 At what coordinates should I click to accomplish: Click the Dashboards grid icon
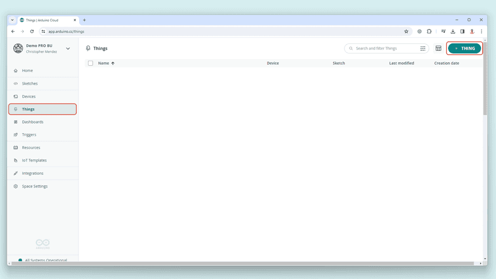(16, 122)
